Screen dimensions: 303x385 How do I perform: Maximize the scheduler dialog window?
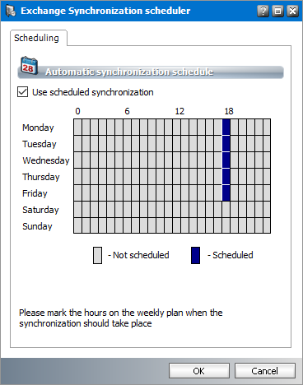pos(277,11)
